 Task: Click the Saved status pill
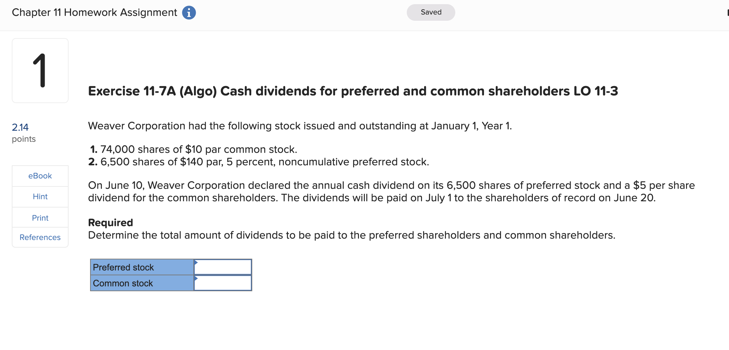coord(431,12)
